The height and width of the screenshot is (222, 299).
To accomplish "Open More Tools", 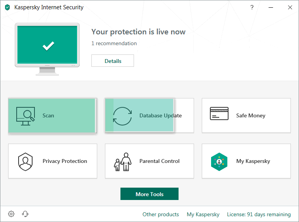I will coord(149,194).
